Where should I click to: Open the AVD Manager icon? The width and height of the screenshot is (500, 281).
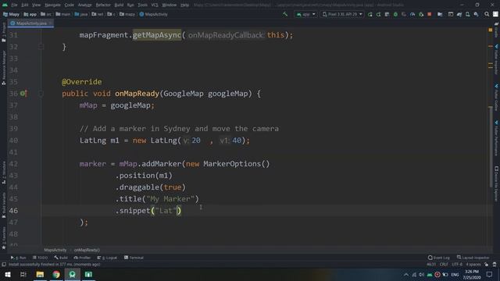[467, 14]
